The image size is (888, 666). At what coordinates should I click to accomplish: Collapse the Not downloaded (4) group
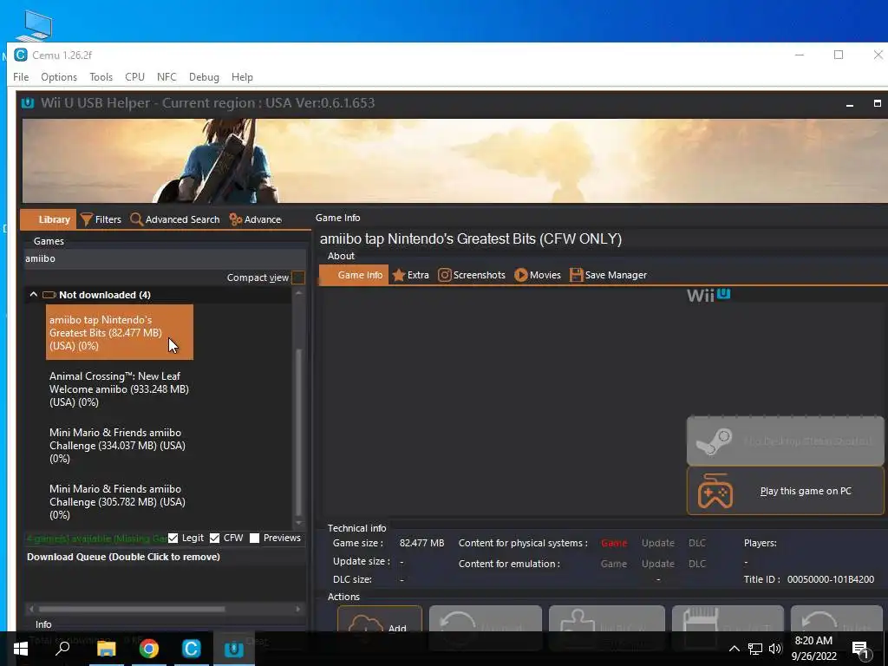click(x=34, y=295)
